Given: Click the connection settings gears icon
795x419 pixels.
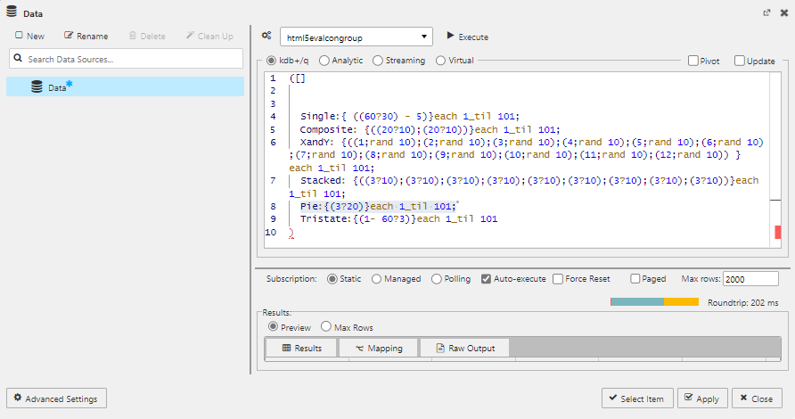Looking at the screenshot, I should coord(266,37).
